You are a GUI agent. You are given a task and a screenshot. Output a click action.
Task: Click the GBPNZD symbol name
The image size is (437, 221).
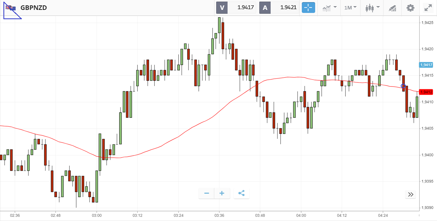tap(33, 8)
